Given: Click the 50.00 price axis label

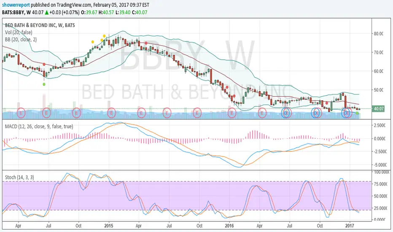Looking at the screenshot, I should [379, 90].
